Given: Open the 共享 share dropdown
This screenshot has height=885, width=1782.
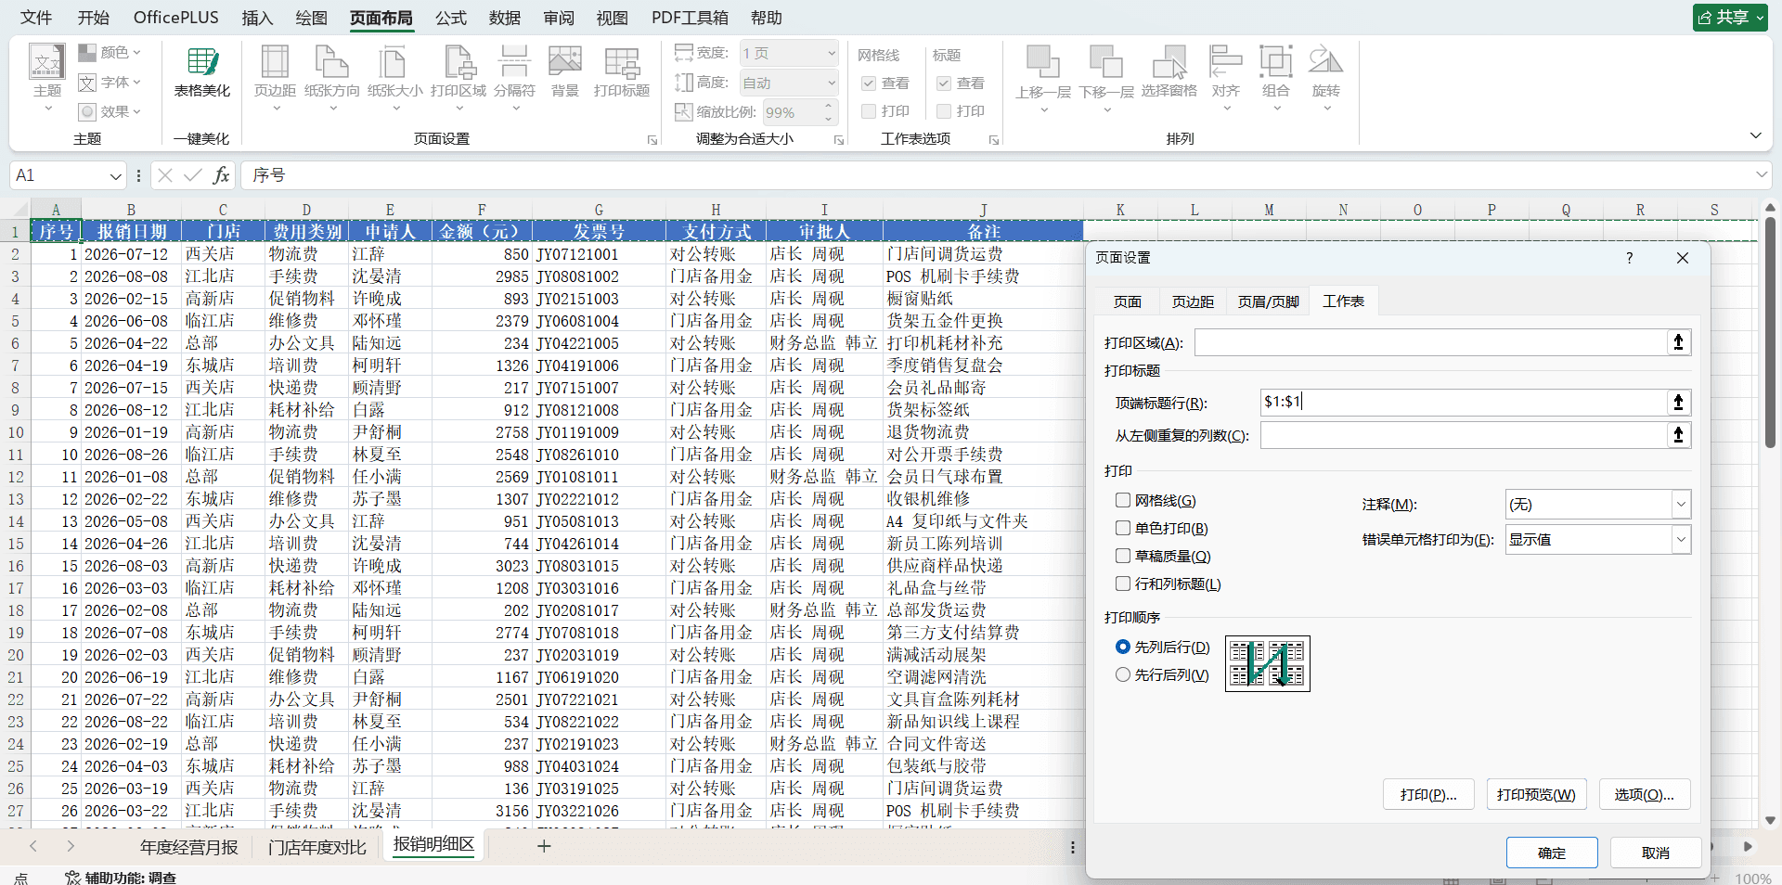Looking at the screenshot, I should pos(1732,17).
